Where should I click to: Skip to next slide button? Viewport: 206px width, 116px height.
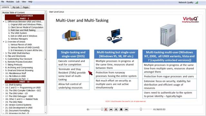pos(126,109)
